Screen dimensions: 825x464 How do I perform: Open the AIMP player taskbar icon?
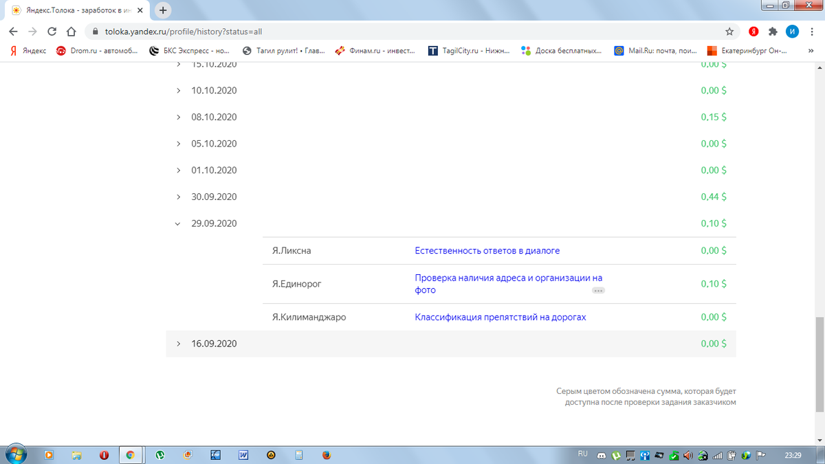(x=271, y=455)
